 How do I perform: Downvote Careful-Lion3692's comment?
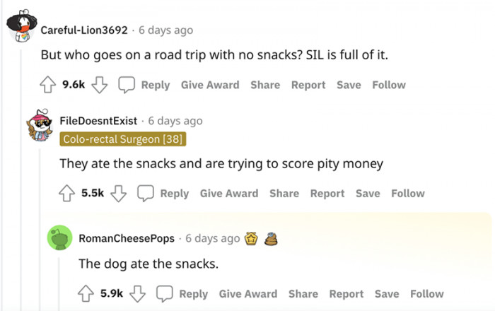click(99, 85)
